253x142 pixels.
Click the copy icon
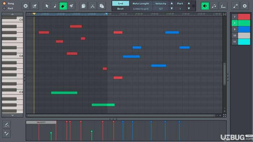pyautogui.click(x=83, y=6)
